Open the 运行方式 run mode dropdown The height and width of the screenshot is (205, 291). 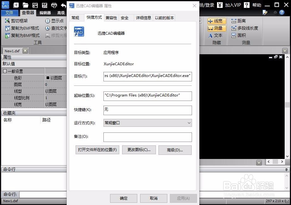pos(147,123)
